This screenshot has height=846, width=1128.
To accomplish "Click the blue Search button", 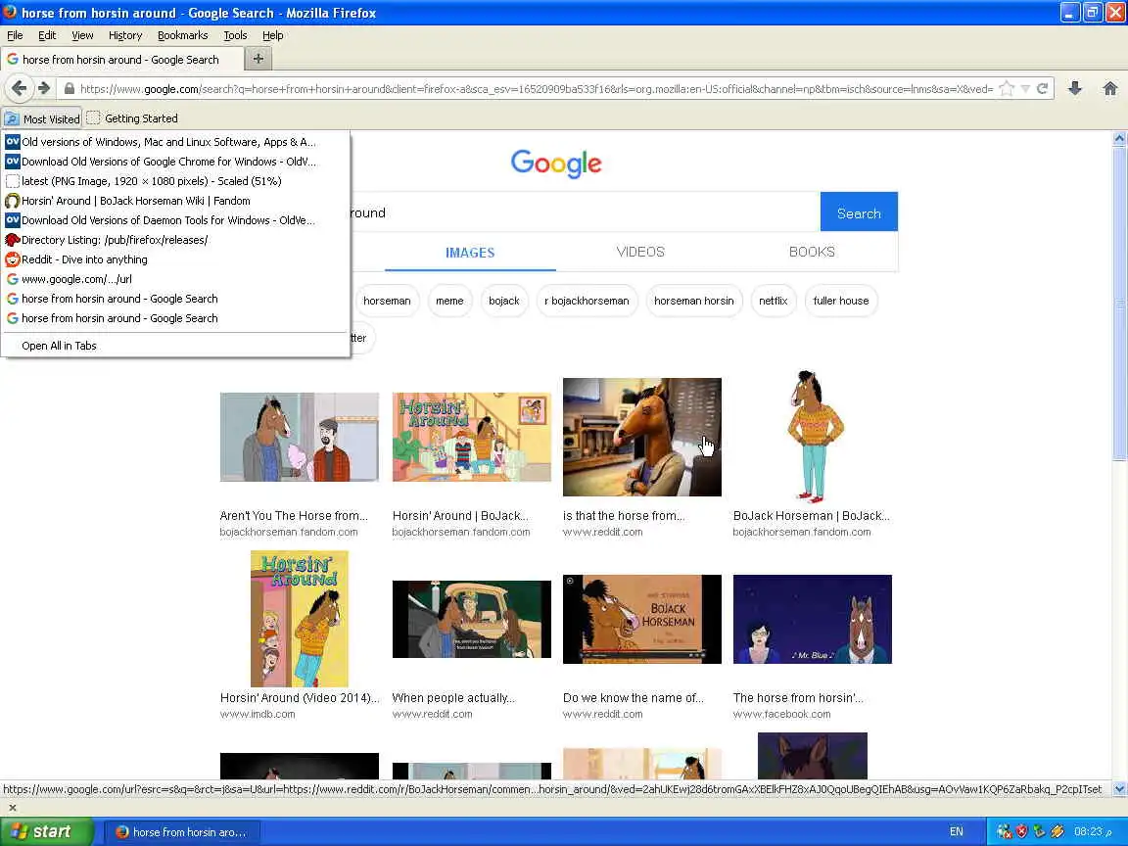I will click(858, 212).
